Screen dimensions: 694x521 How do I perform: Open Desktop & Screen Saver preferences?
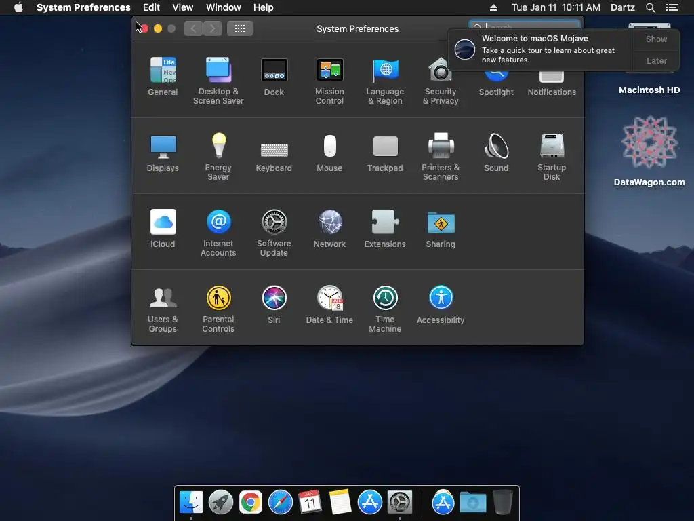pos(218,81)
